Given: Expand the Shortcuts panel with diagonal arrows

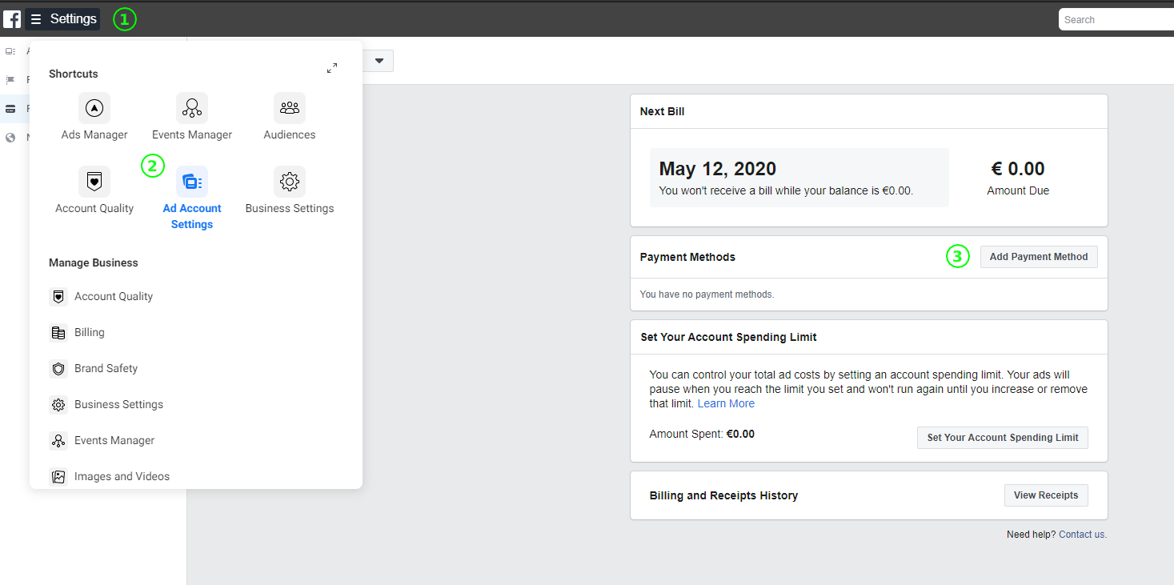Looking at the screenshot, I should coord(332,68).
